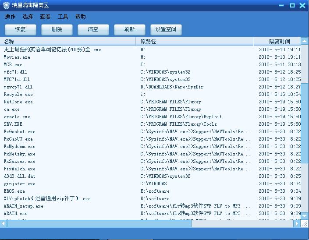Screen dimensions: 309x240
Task: Open the 操作 menu
Action: pyautogui.click(x=10, y=17)
